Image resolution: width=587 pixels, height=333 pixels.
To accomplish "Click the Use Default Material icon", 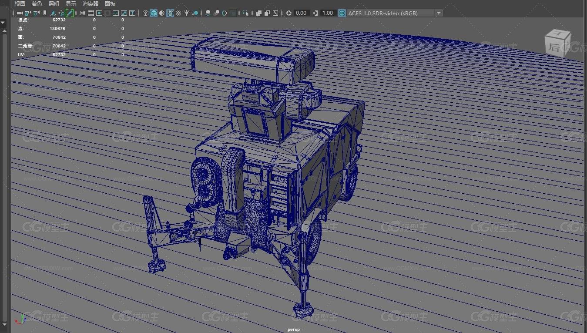I will click(x=162, y=13).
